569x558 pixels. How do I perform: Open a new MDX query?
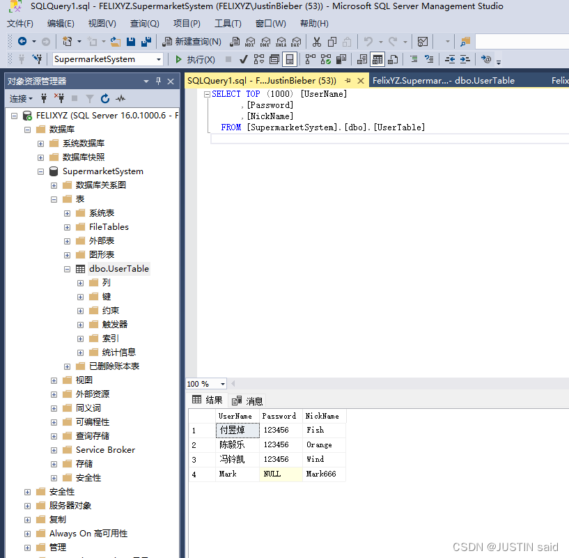(249, 42)
